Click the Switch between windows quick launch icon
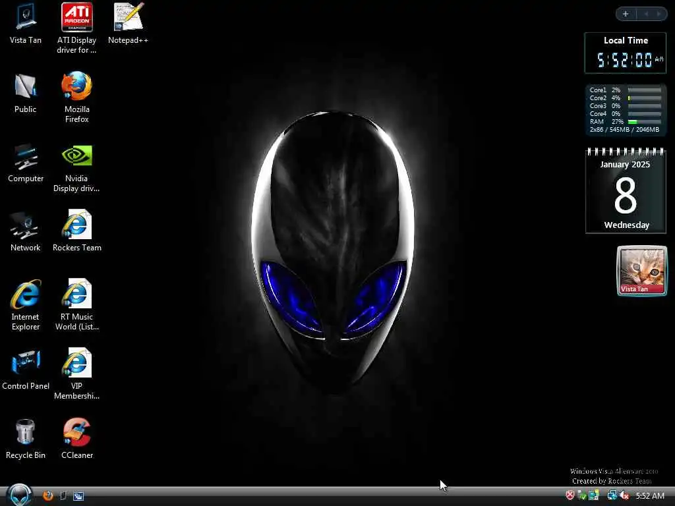 pyautogui.click(x=78, y=495)
